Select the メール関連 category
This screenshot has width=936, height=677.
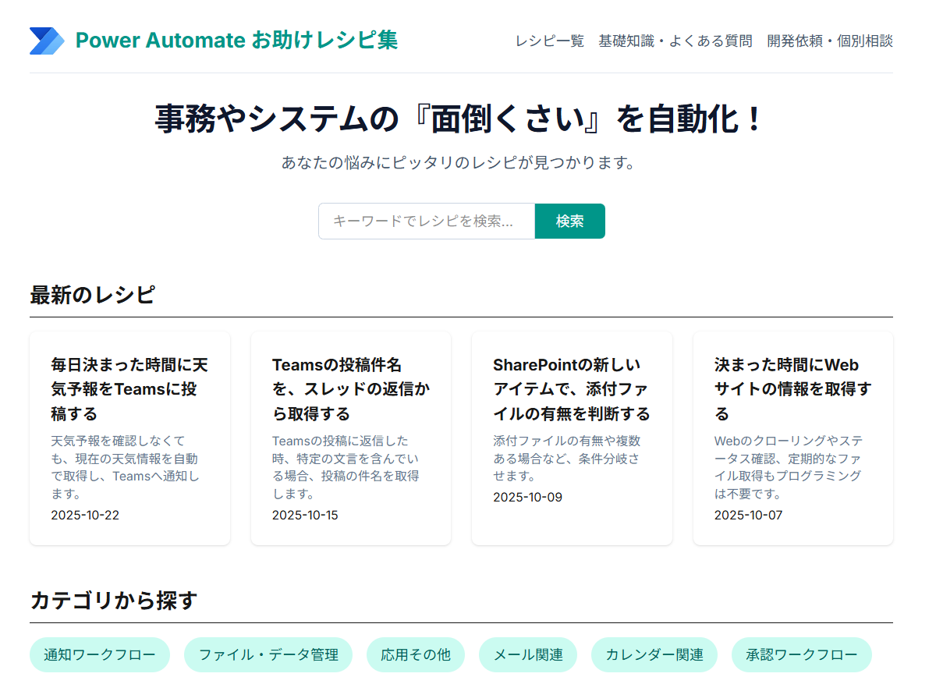(528, 655)
